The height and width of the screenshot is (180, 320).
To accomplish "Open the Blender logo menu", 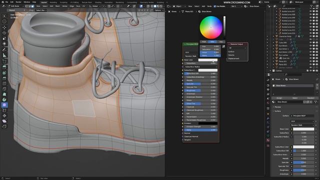I will (2, 2).
